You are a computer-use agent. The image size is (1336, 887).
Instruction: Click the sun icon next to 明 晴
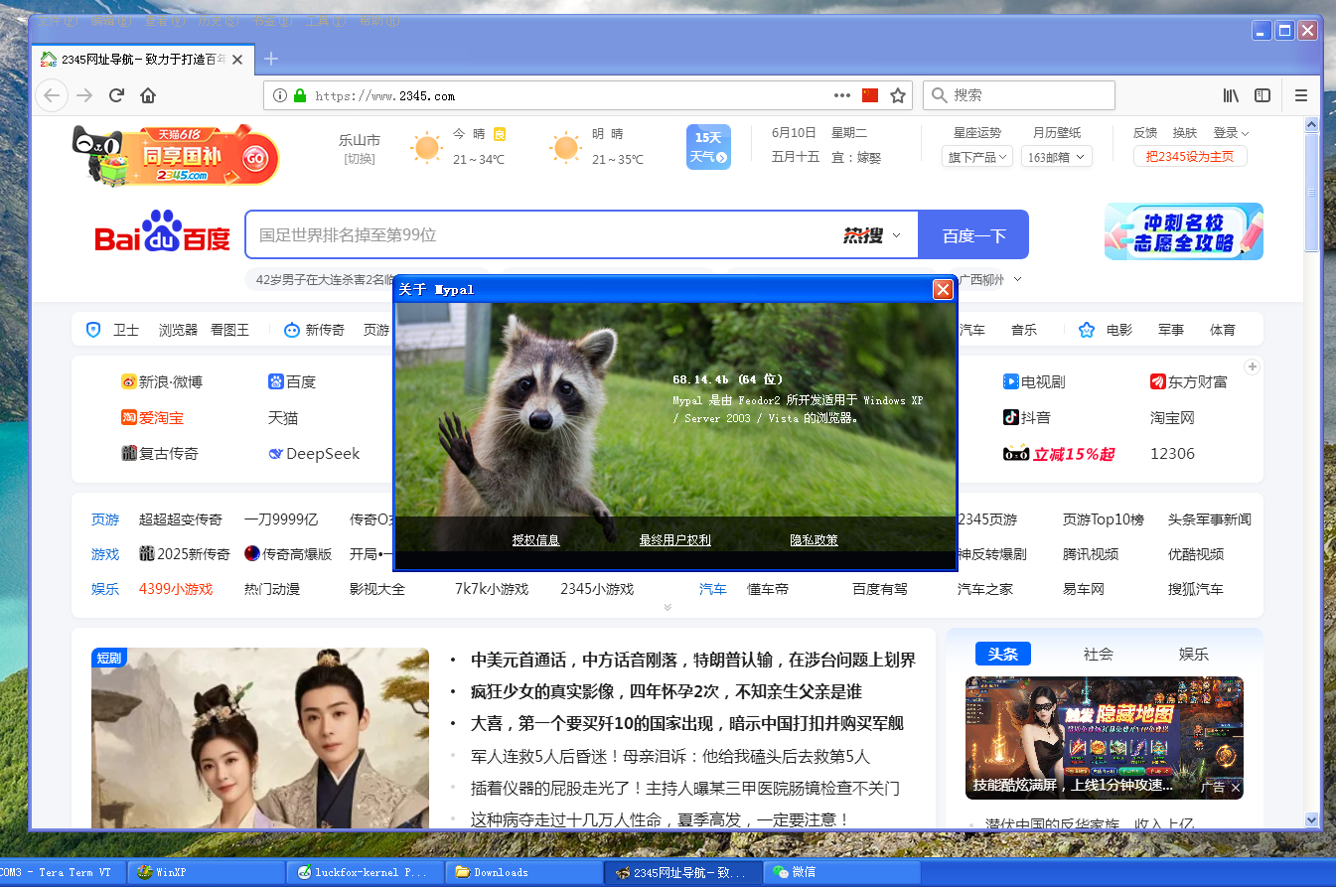coord(566,147)
